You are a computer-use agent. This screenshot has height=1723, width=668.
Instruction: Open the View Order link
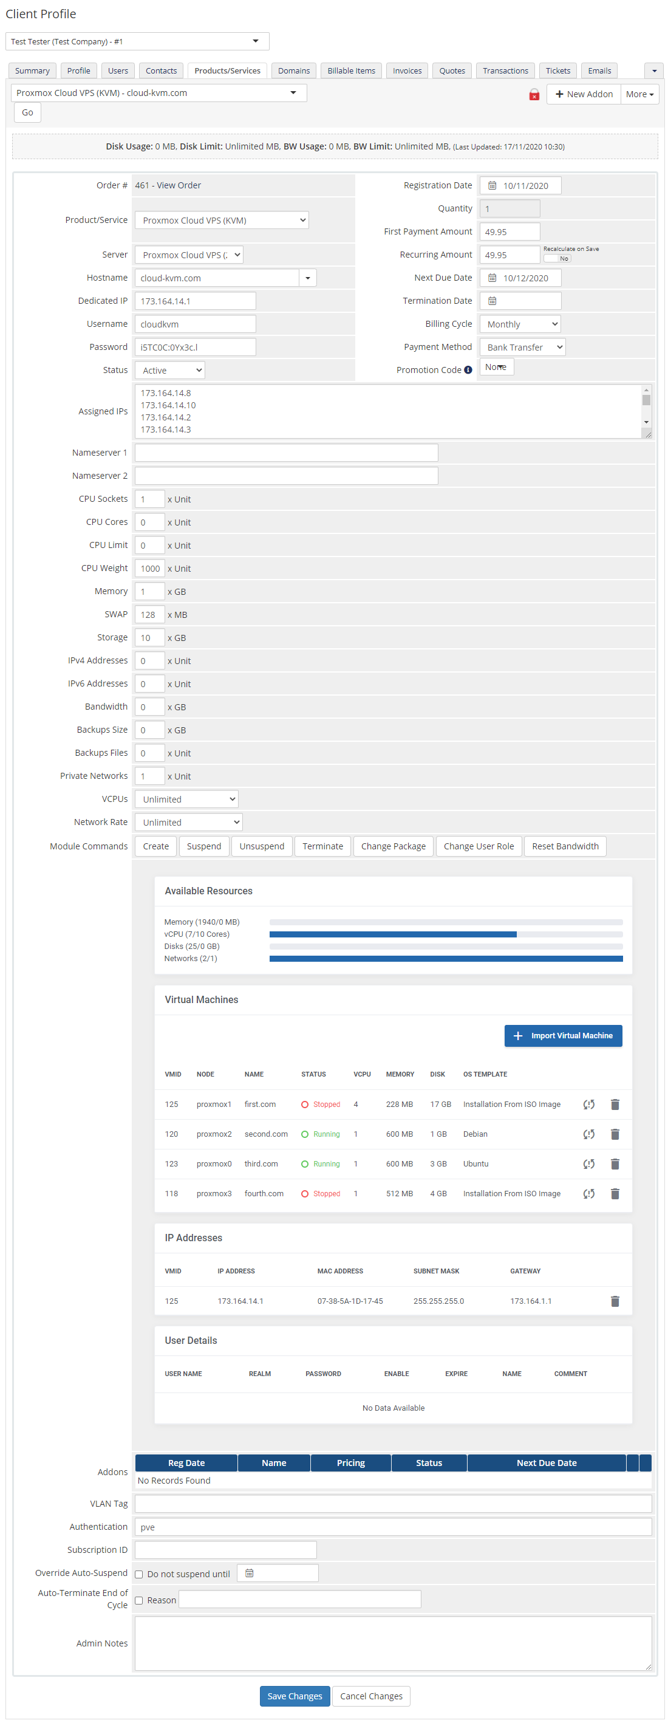click(x=179, y=185)
